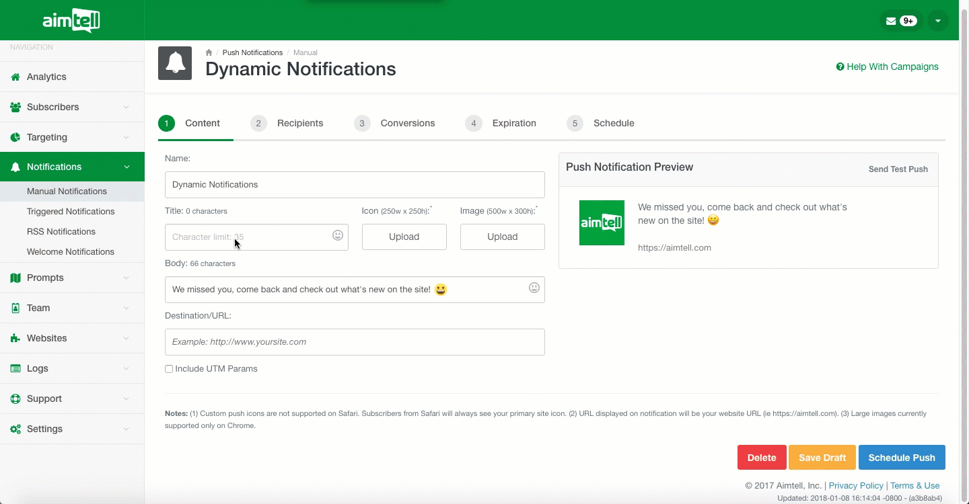Click the Aimtell logo in header
The height and width of the screenshot is (504, 969).
point(71,22)
